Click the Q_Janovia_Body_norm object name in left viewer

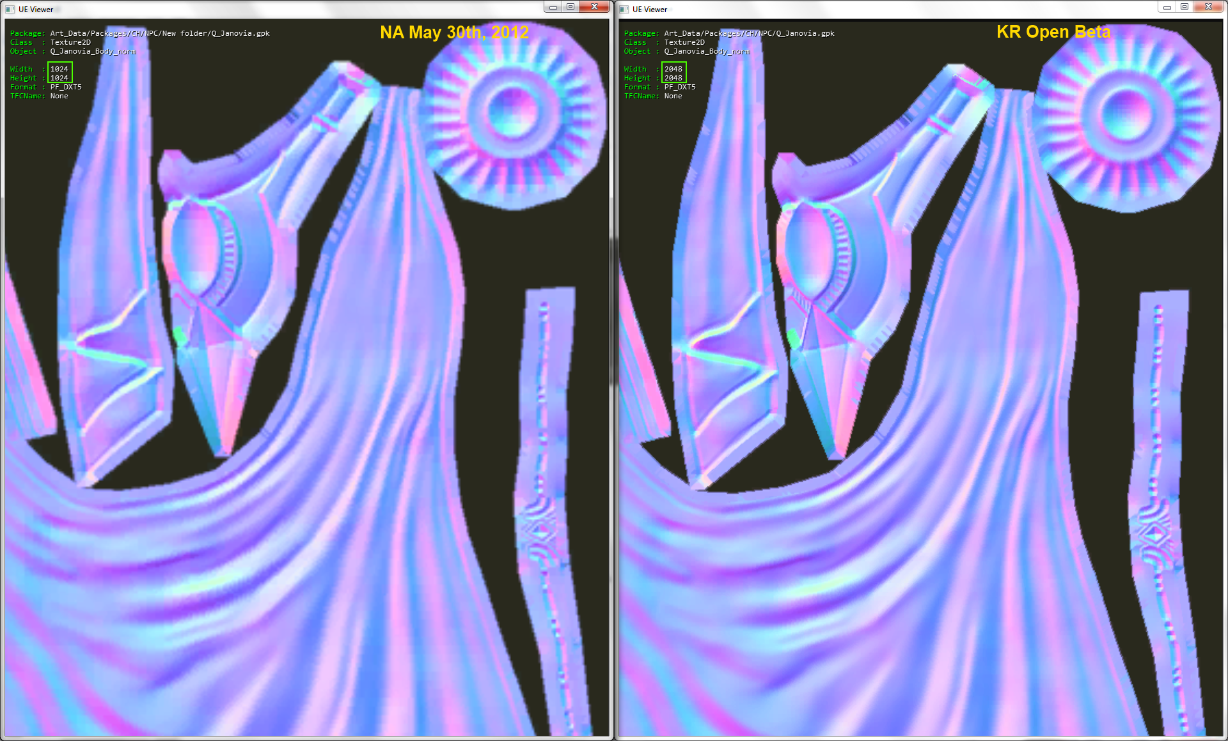[93, 51]
